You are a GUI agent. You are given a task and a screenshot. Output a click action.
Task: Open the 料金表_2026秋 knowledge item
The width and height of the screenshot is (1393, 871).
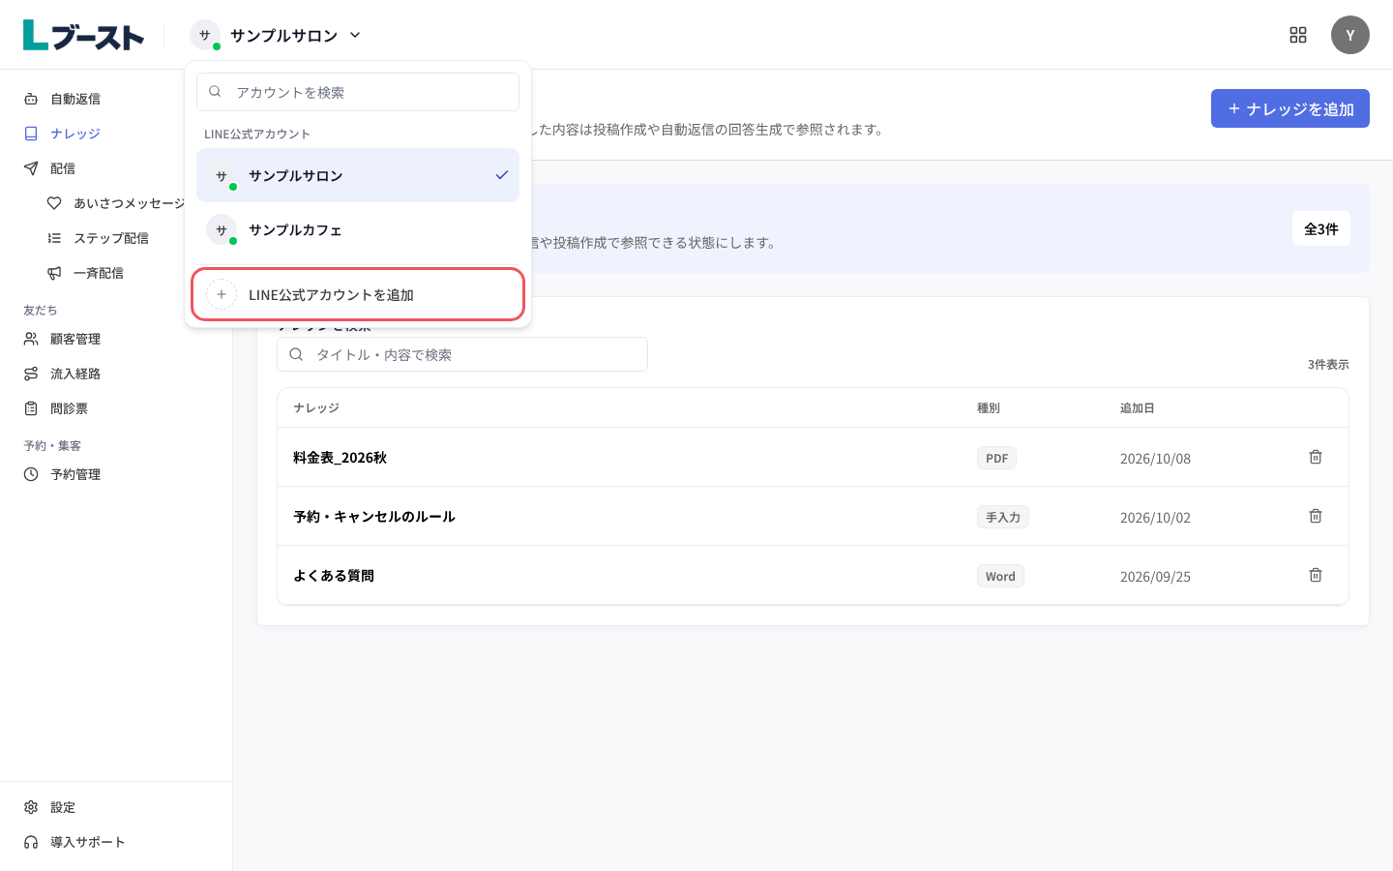pos(340,458)
